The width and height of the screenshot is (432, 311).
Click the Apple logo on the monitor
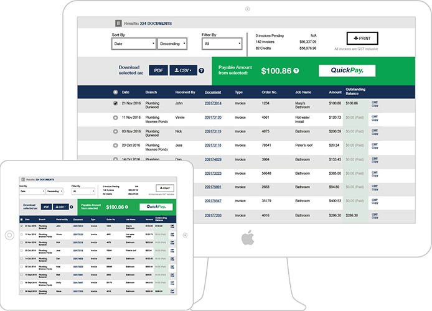(x=247, y=238)
